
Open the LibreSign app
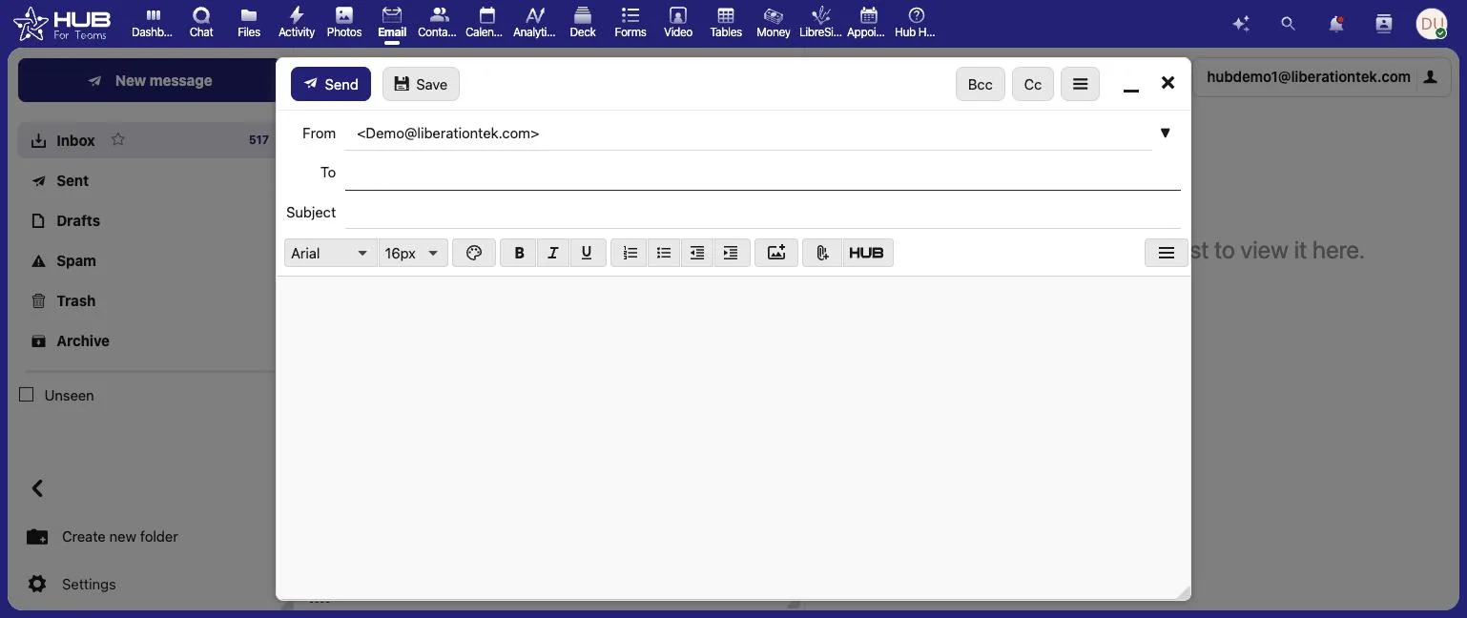point(820,23)
